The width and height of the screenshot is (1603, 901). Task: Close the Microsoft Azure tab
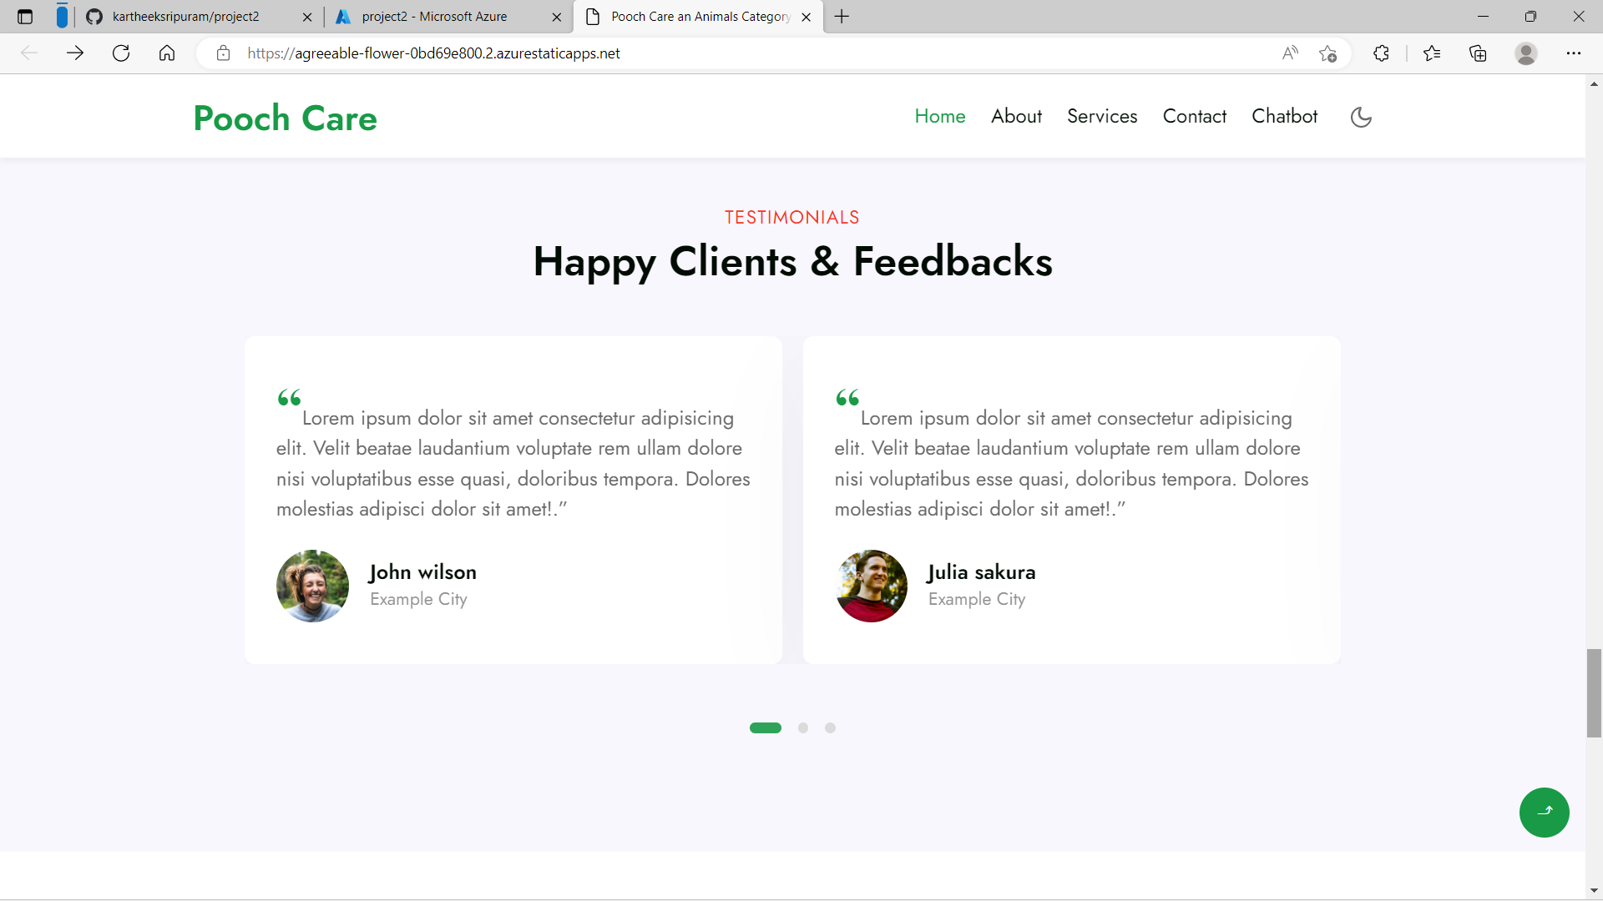[557, 17]
